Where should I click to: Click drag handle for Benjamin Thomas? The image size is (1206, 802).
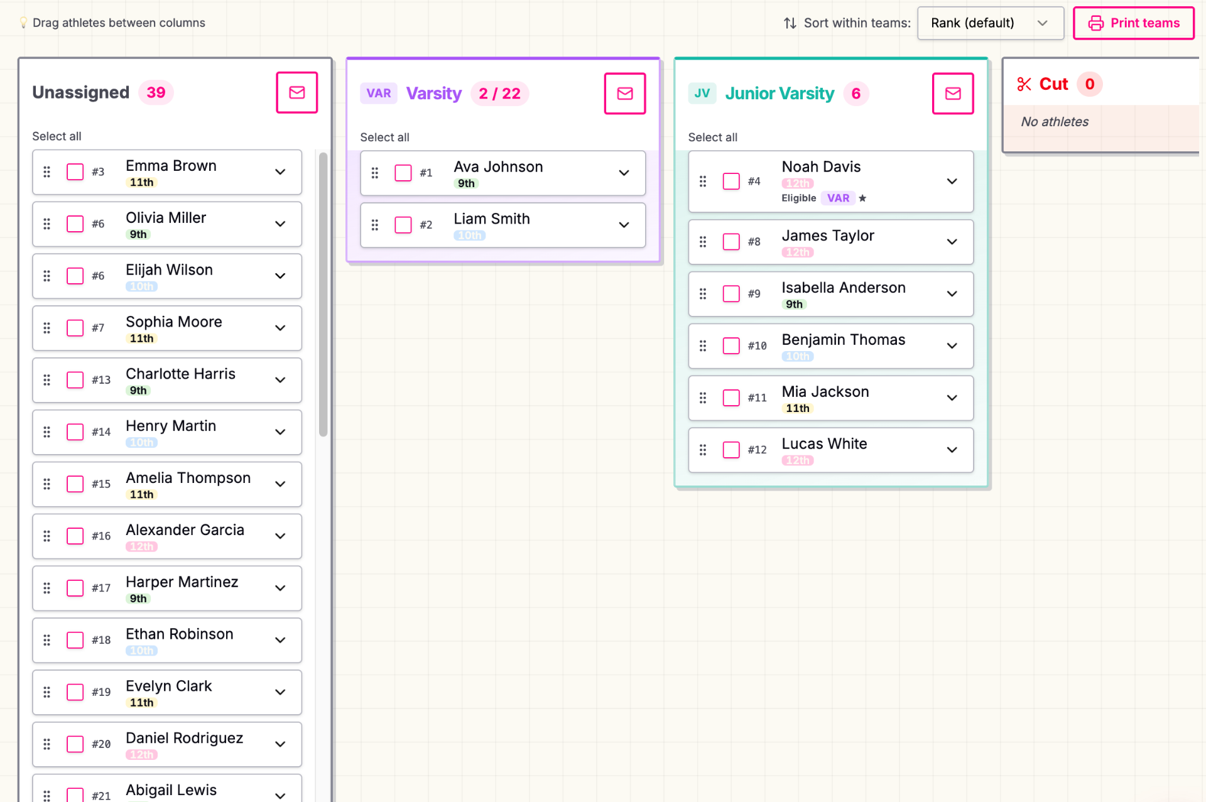pyautogui.click(x=702, y=346)
